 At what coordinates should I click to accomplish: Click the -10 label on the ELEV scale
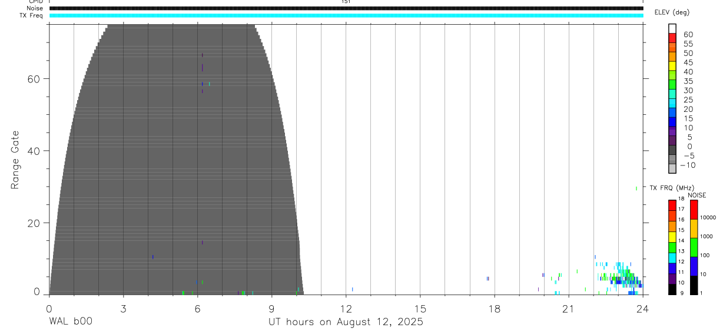[x=688, y=165]
